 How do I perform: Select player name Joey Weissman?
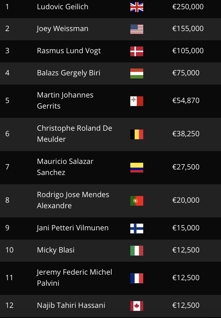[62, 29]
